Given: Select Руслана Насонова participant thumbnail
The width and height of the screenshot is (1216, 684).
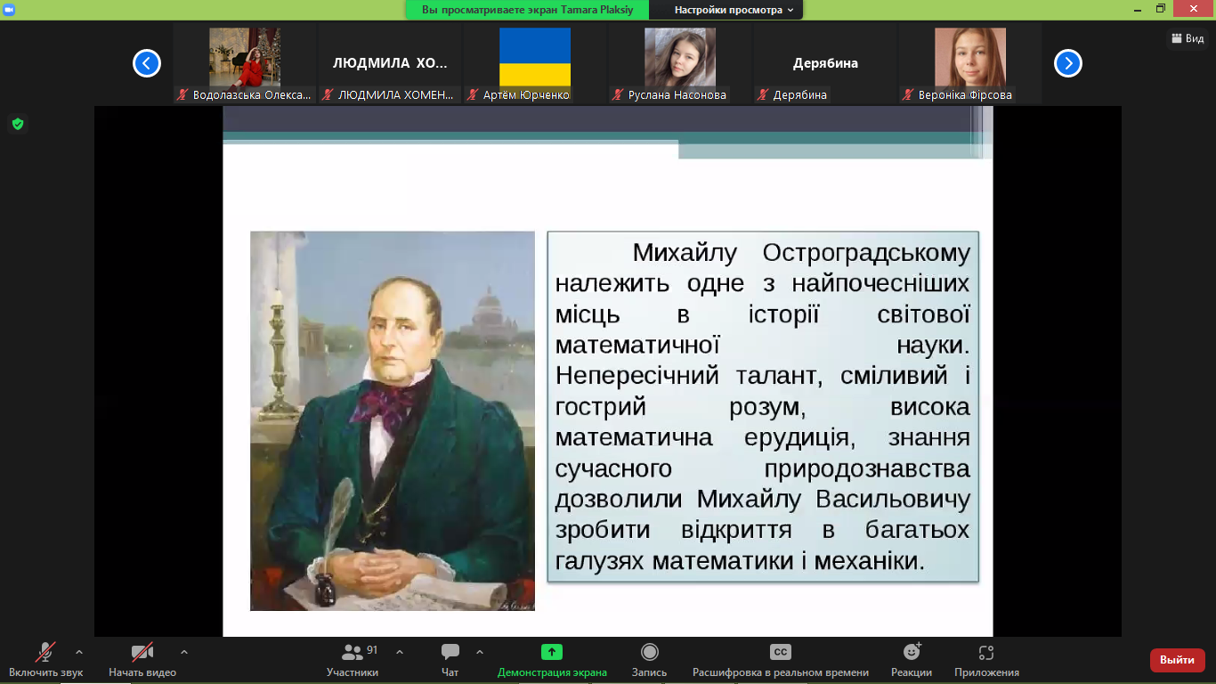Looking at the screenshot, I should click(680, 64).
